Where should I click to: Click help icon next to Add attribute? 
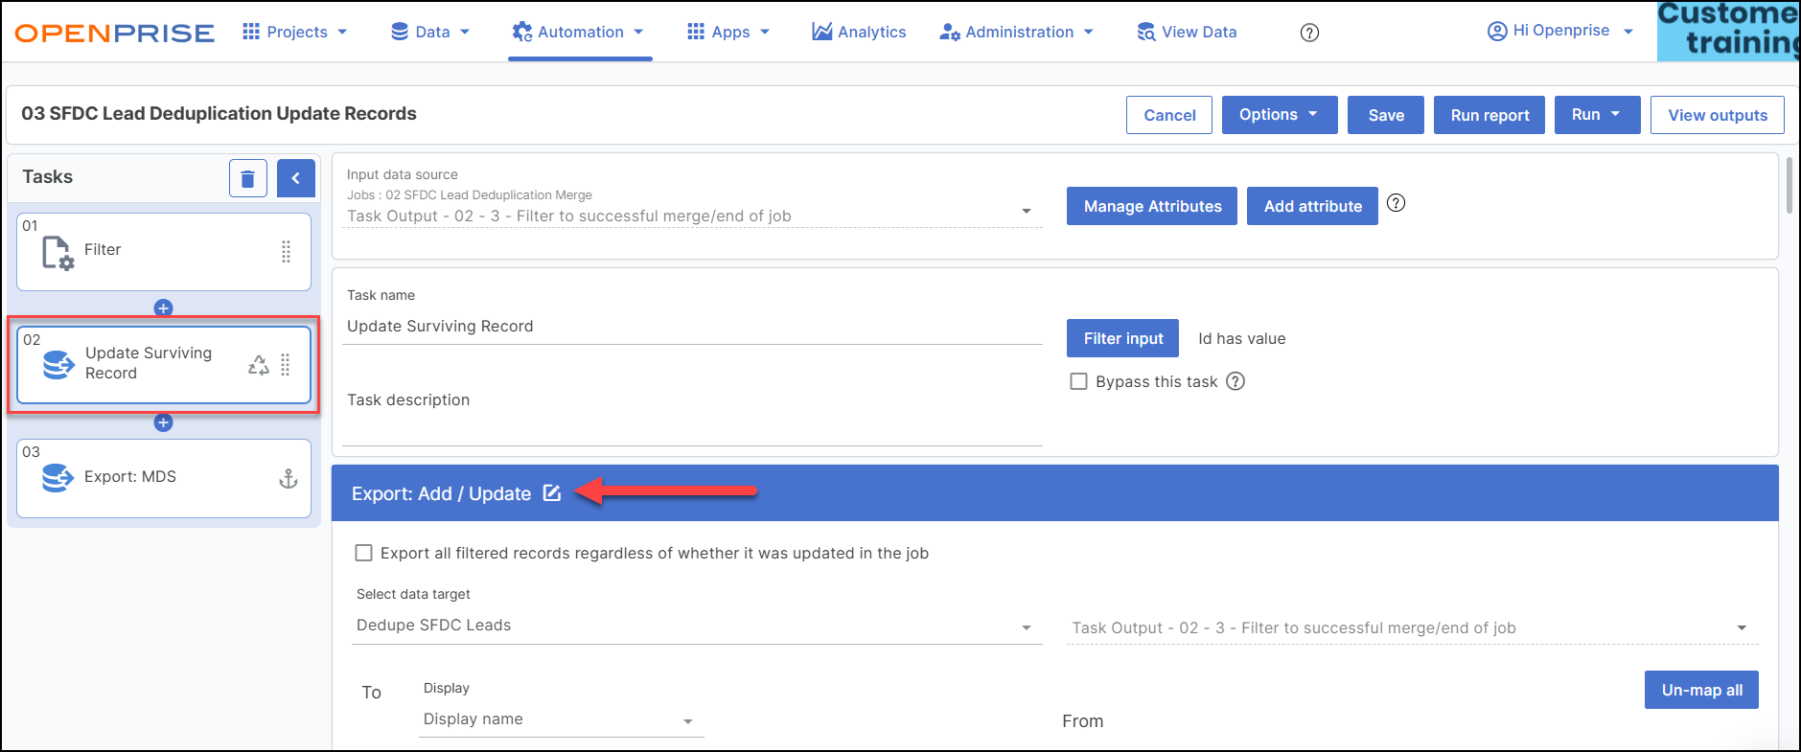pyautogui.click(x=1397, y=203)
